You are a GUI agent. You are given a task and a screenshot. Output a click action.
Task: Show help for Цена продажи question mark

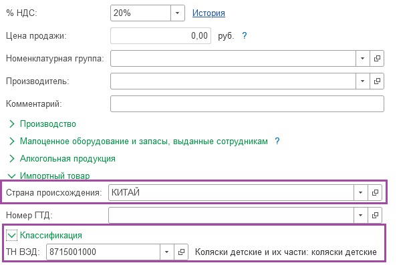[244, 35]
